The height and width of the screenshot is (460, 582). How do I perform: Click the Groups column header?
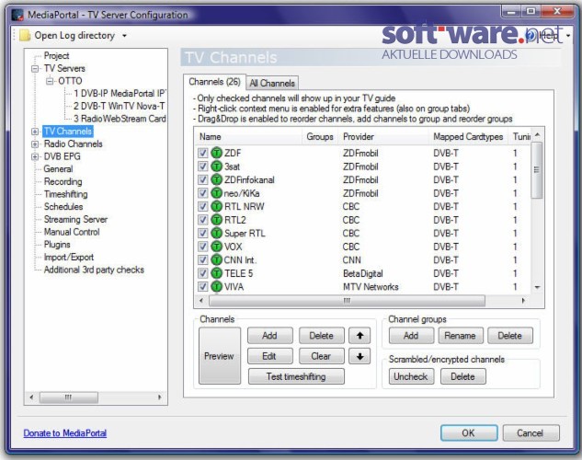[320, 137]
